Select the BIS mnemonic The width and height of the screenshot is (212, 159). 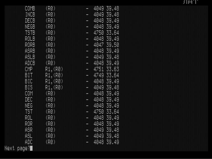tap(29, 88)
